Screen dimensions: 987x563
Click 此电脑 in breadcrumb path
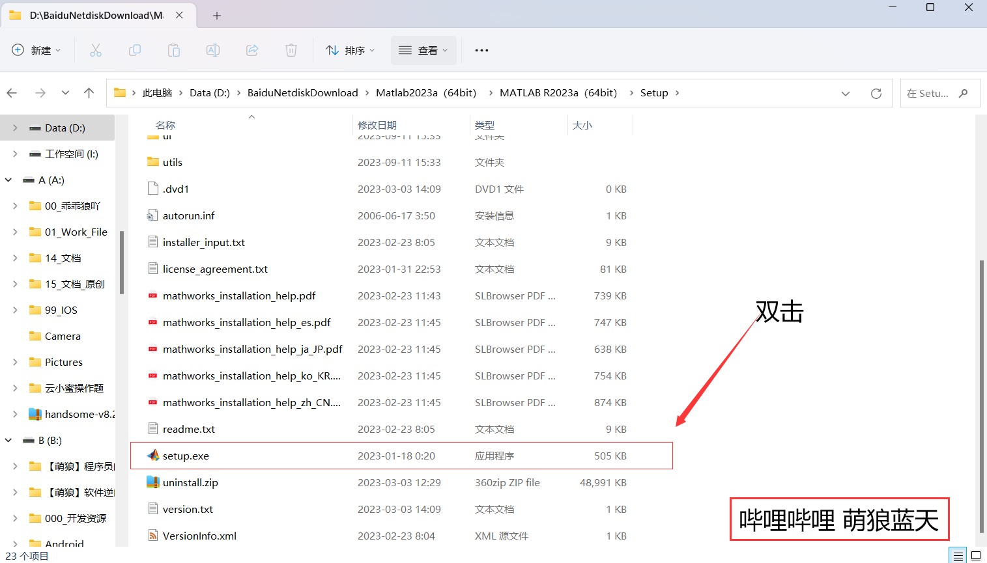[x=157, y=93]
